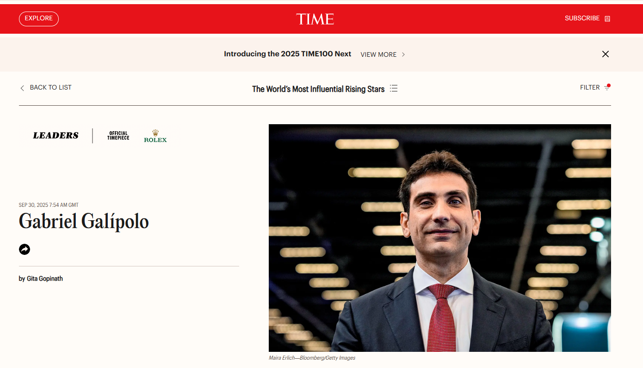The width and height of the screenshot is (643, 368).
Task: Open the list icon beside Rising Stars title
Action: [x=394, y=88]
